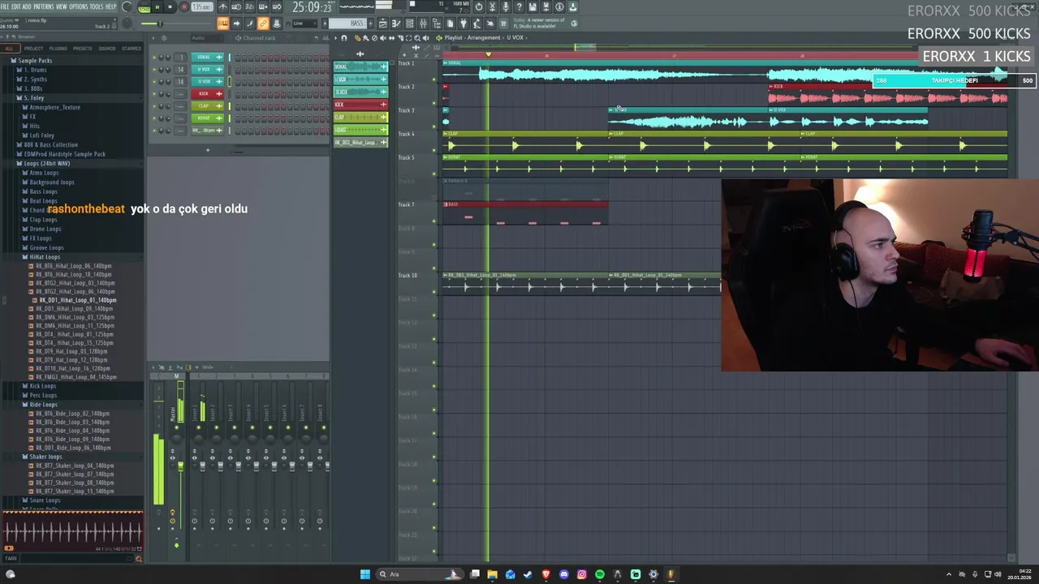
Task: Mute the VOKAL channel via its green LED
Action: tap(154, 58)
